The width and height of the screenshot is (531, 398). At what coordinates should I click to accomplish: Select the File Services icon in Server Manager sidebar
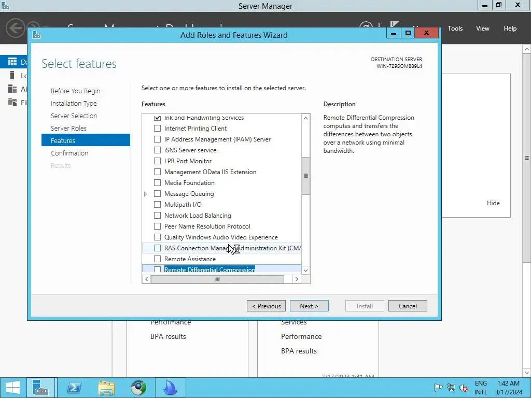(12, 102)
